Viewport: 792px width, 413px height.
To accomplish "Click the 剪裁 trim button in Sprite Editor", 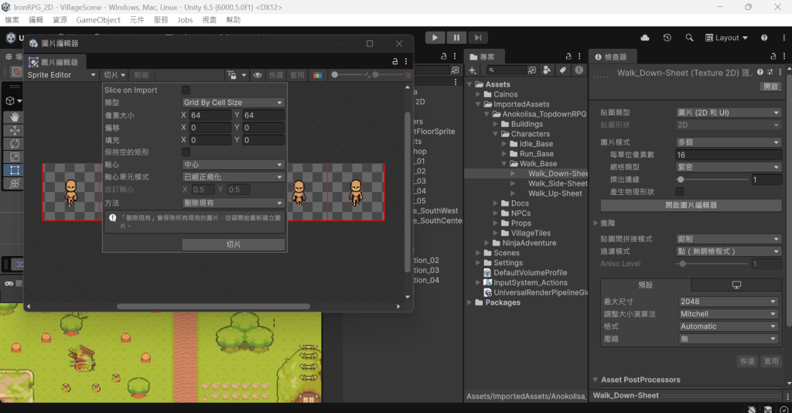I will pyautogui.click(x=141, y=75).
